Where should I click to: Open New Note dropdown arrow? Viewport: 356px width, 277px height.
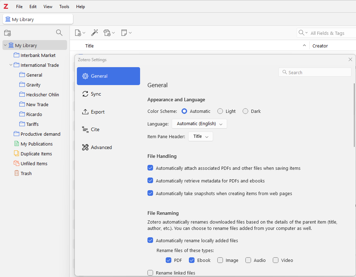pyautogui.click(x=130, y=33)
